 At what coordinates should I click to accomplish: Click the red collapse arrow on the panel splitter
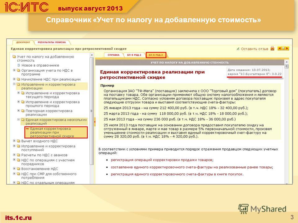tap(95, 122)
